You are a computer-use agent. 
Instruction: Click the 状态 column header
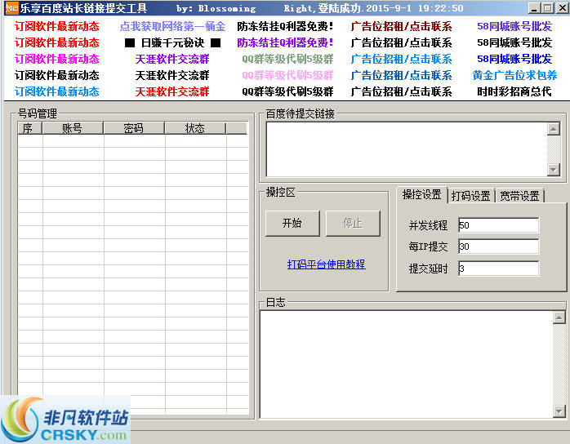(x=195, y=128)
